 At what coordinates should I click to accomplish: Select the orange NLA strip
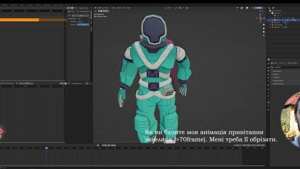click(x=19, y=20)
